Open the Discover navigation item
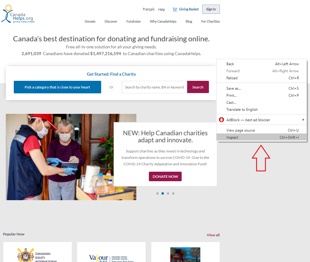 (x=111, y=21)
